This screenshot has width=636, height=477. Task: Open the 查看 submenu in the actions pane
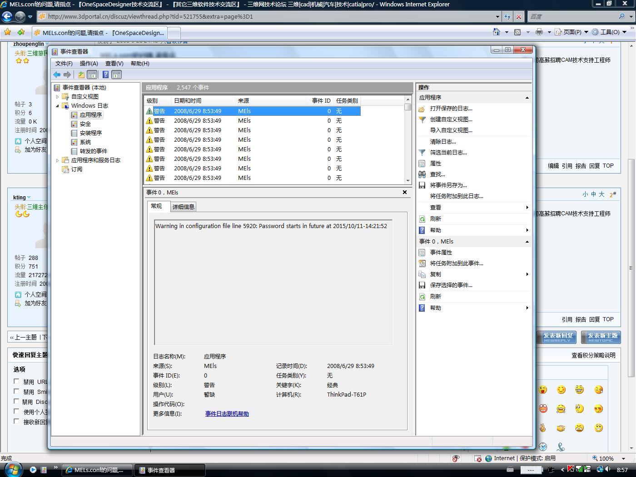(x=474, y=208)
